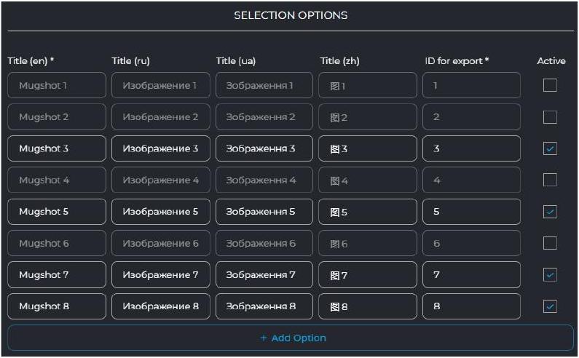Image resolution: width=579 pixels, height=358 pixels.
Task: Edit the Chinese title field 图1
Action: (x=368, y=85)
